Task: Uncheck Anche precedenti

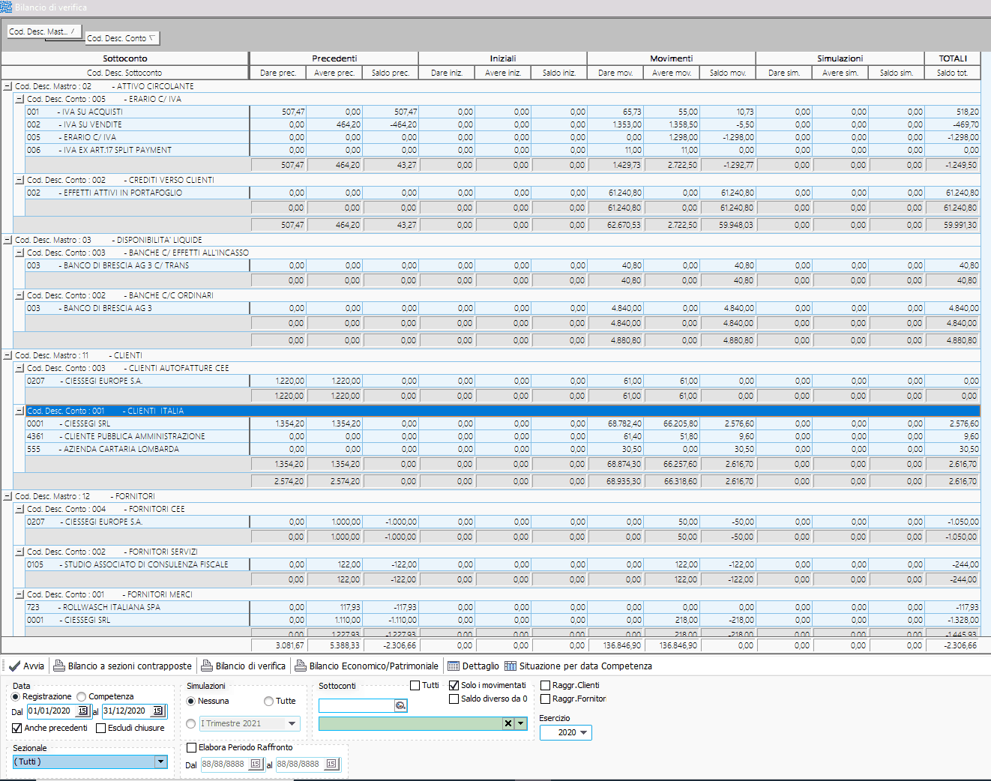Action: tap(17, 728)
